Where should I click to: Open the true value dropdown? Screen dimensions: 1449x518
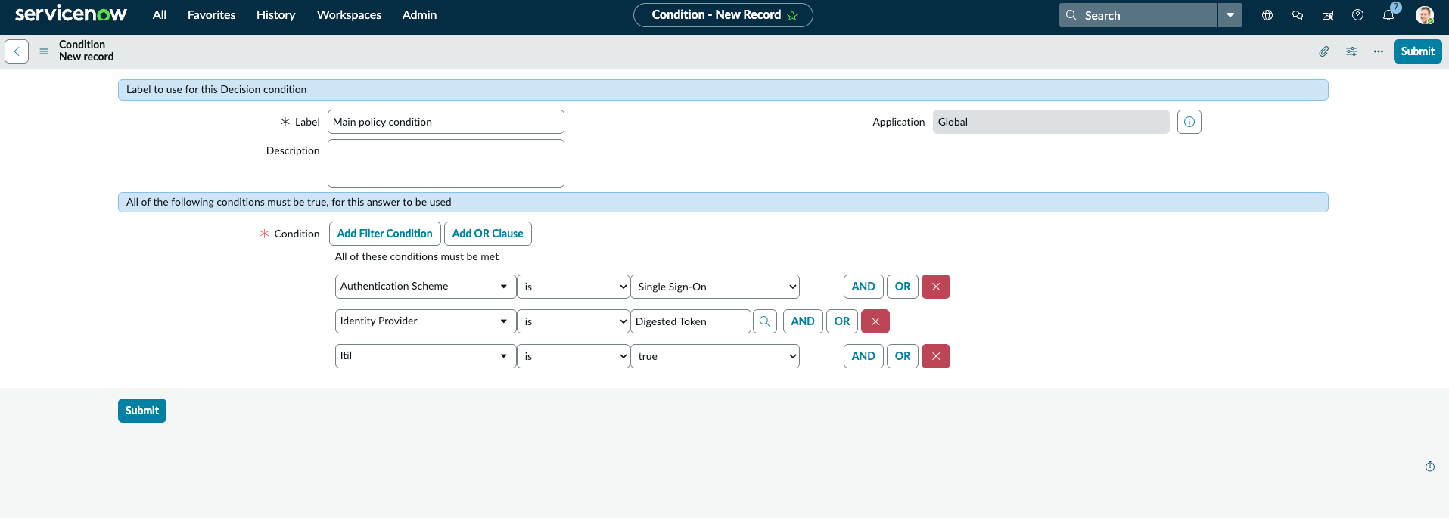715,356
